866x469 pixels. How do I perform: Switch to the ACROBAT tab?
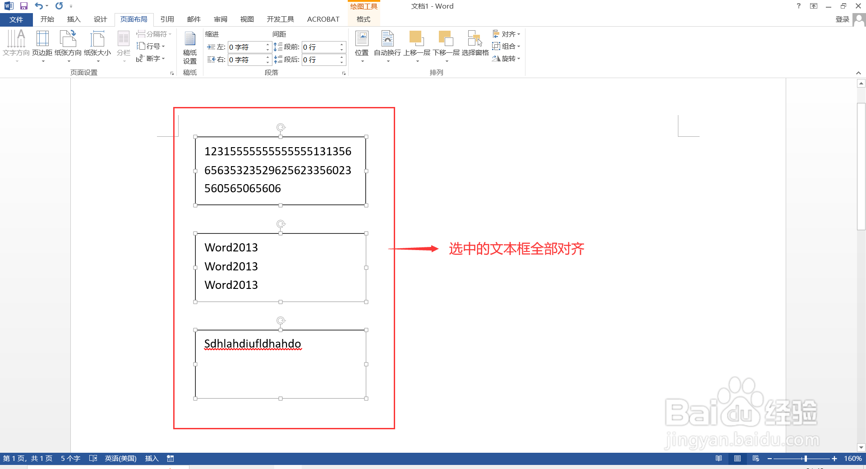(x=323, y=19)
